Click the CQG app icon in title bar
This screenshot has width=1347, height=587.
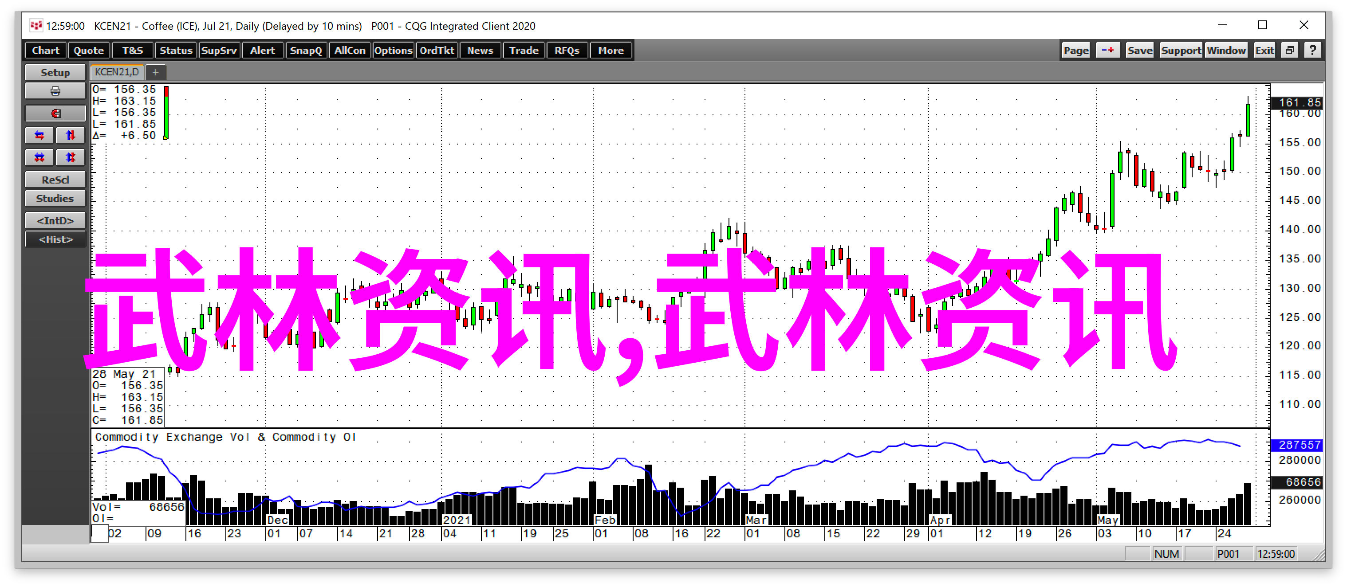click(x=36, y=26)
